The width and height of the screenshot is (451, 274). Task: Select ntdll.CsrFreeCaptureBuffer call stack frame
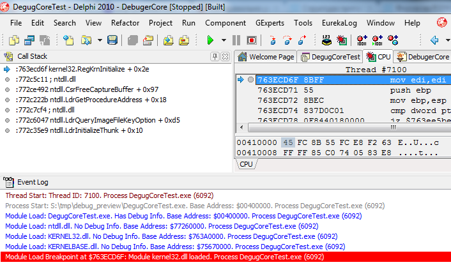click(x=87, y=89)
